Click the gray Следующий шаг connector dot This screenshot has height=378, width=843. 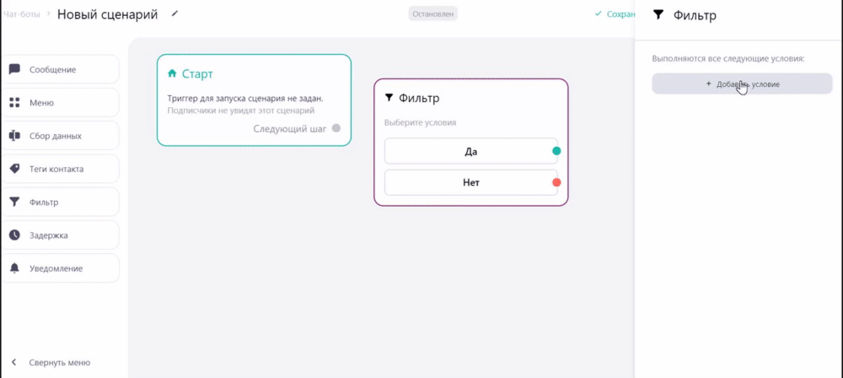[336, 129]
